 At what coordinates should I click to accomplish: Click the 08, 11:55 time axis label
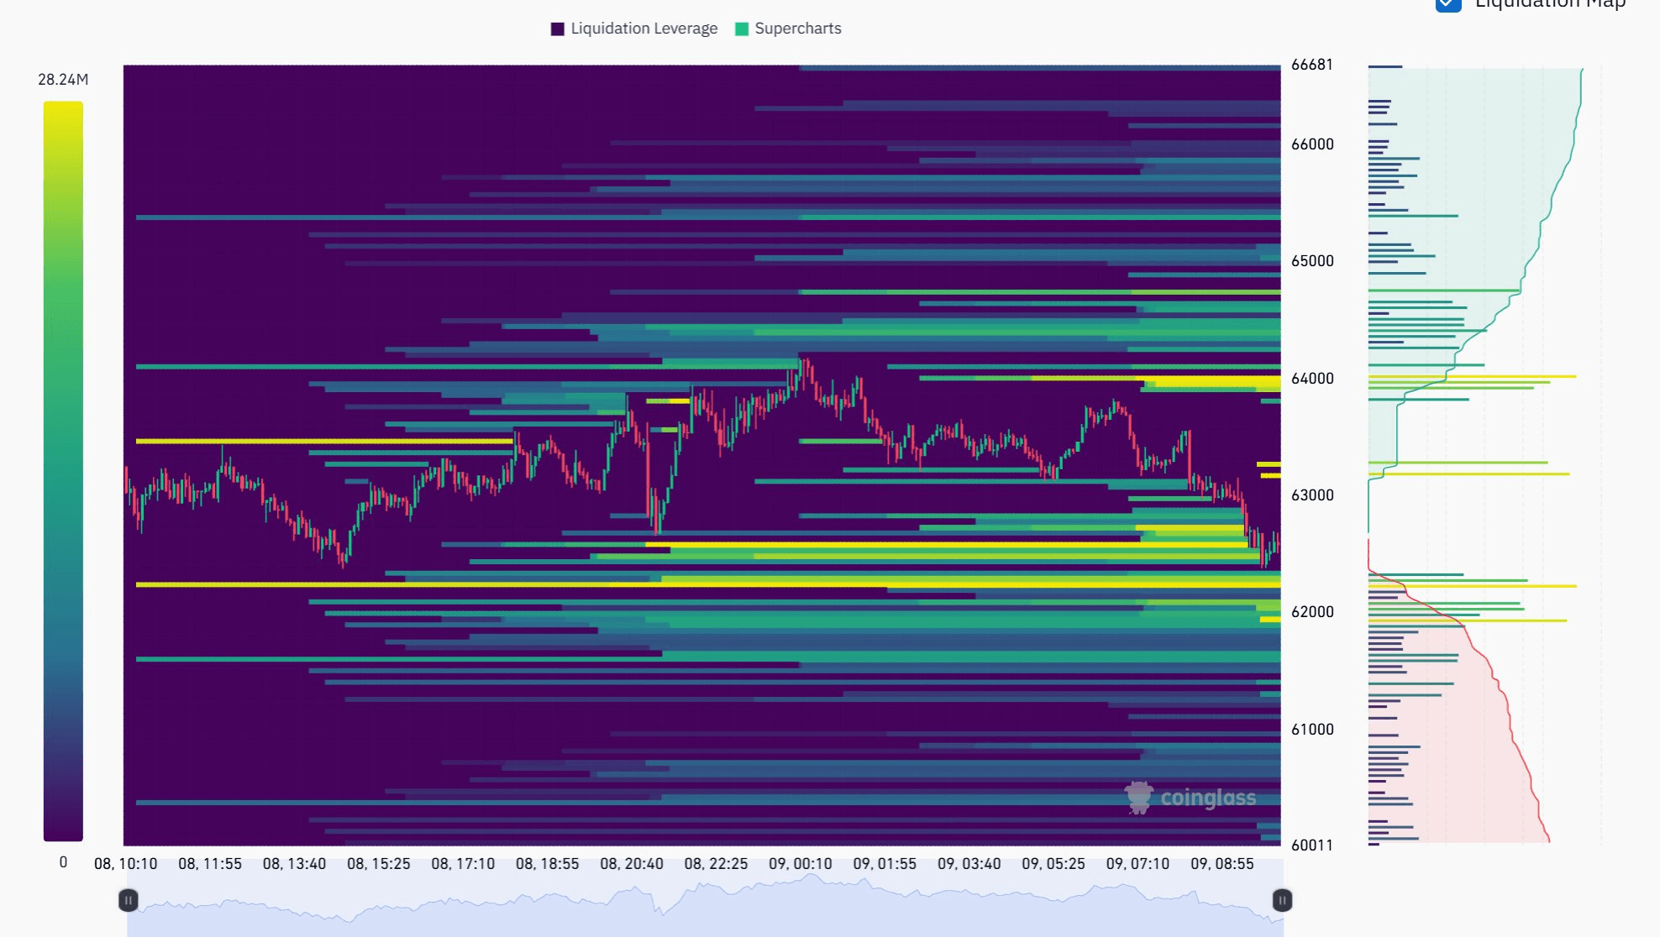pyautogui.click(x=210, y=864)
